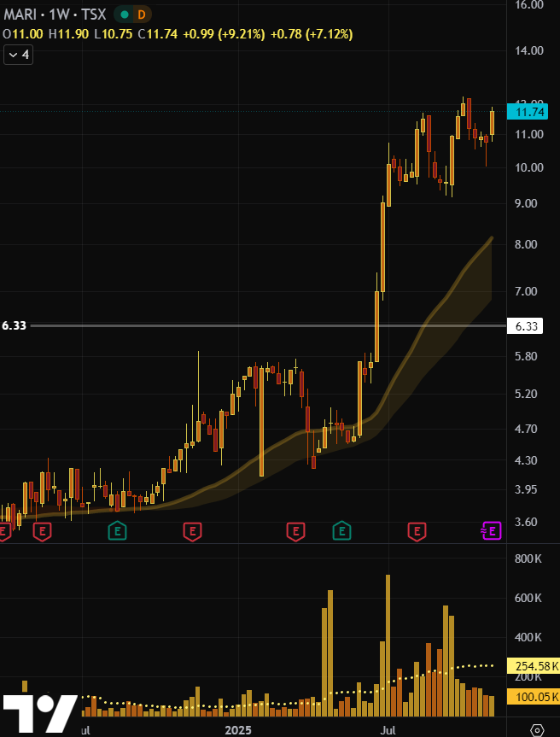This screenshot has height=737, width=560.
Task: Click the Jul time axis label
Action: [388, 730]
